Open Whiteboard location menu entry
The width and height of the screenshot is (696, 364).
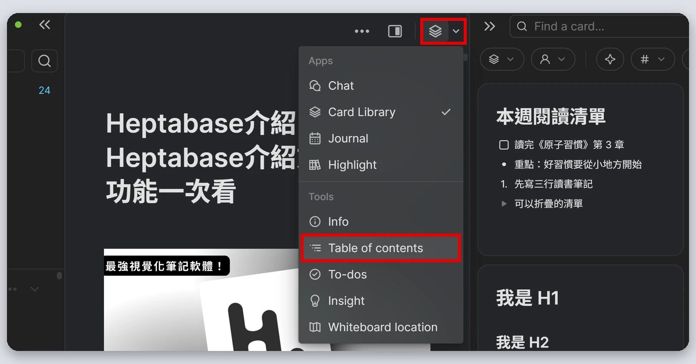click(x=381, y=327)
